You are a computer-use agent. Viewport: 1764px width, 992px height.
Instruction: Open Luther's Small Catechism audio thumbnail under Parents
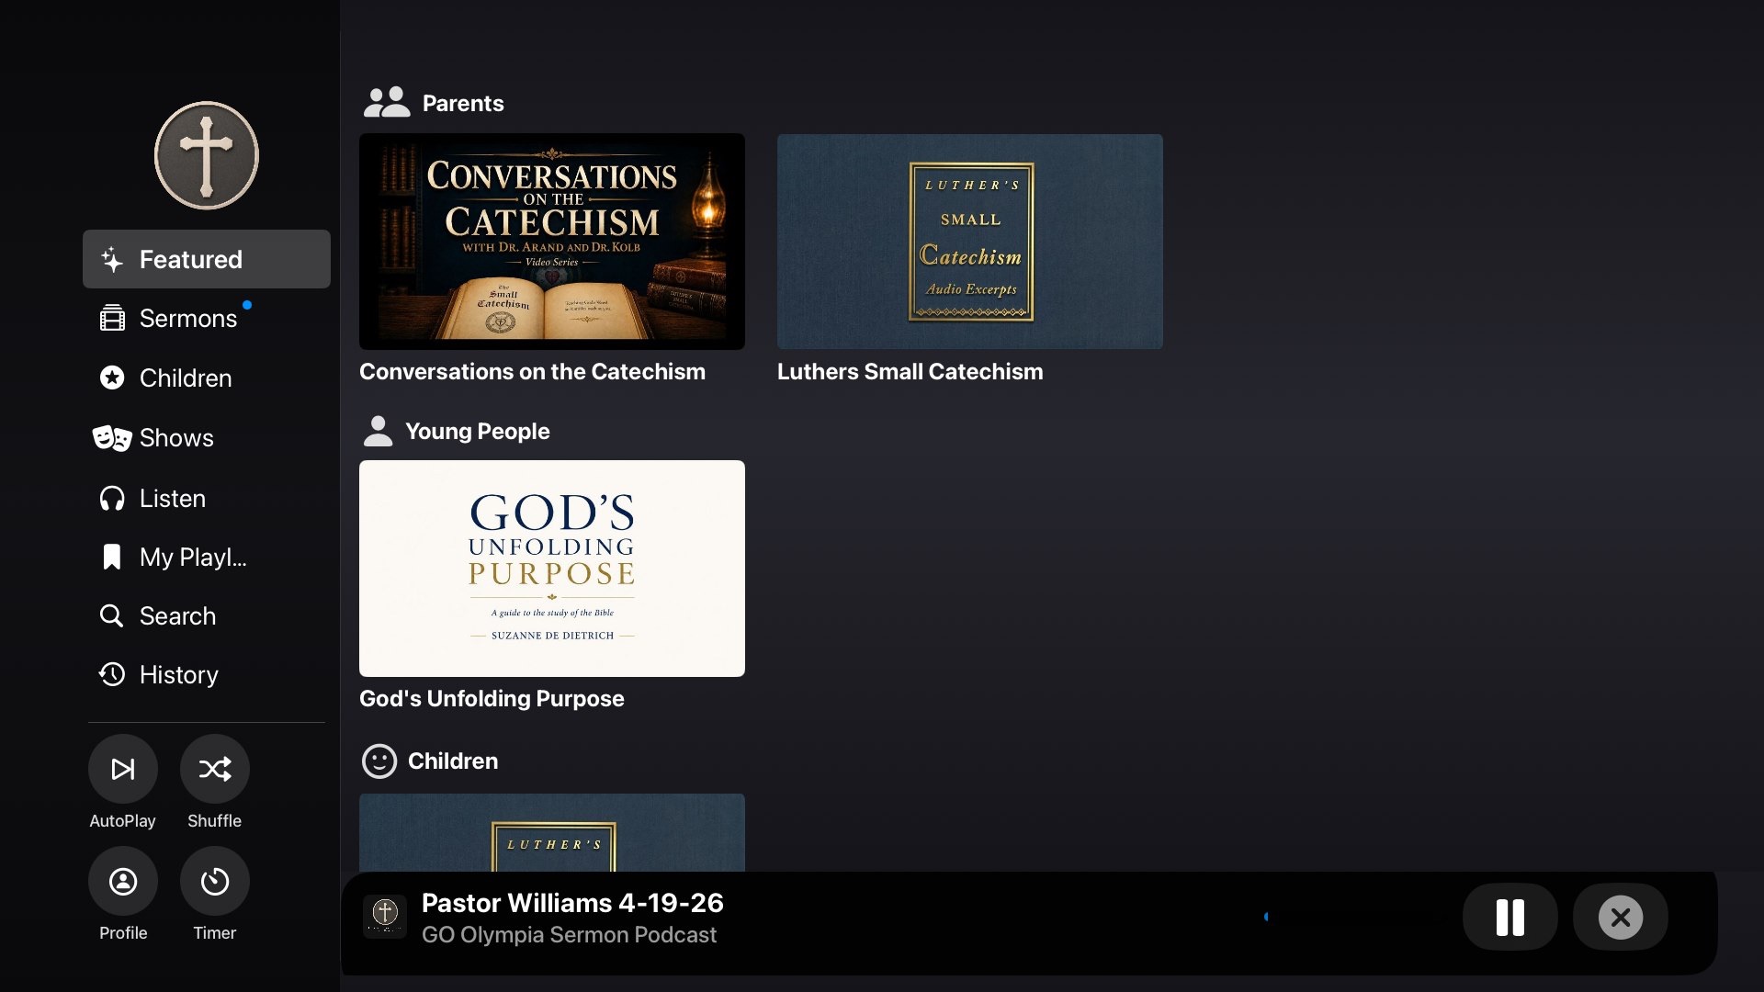970,242
